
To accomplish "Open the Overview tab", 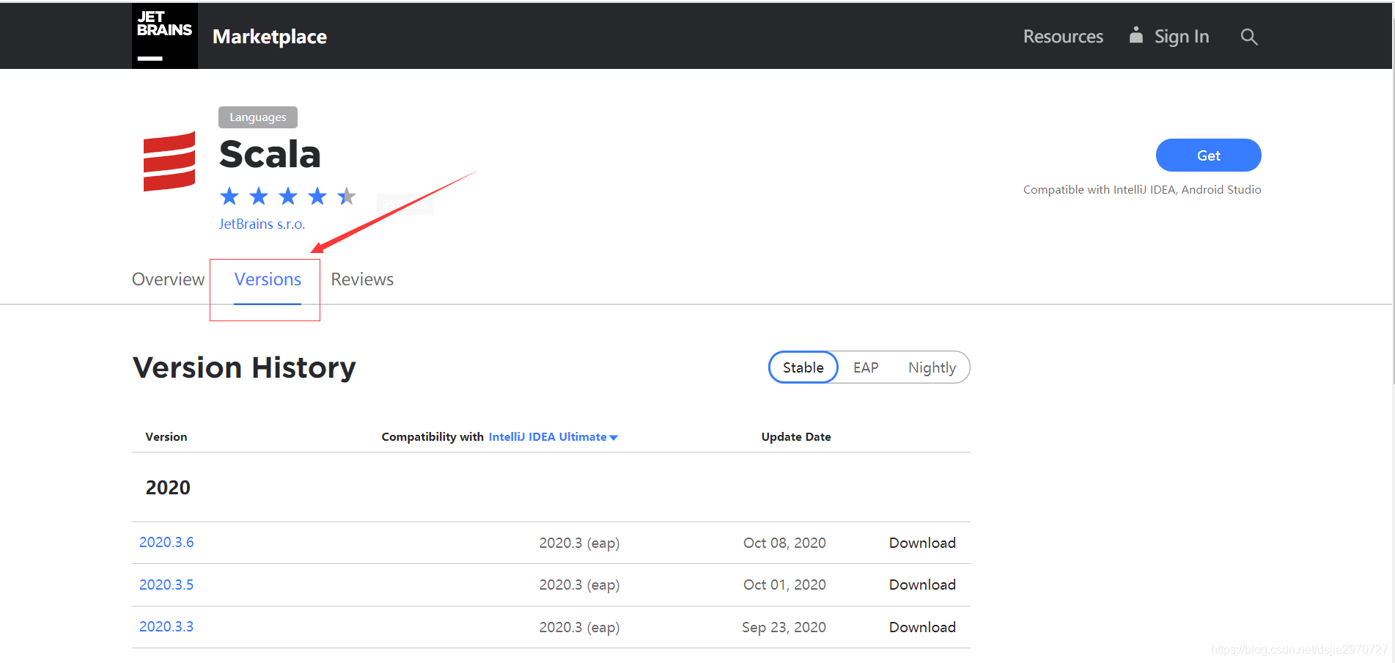I will click(168, 279).
